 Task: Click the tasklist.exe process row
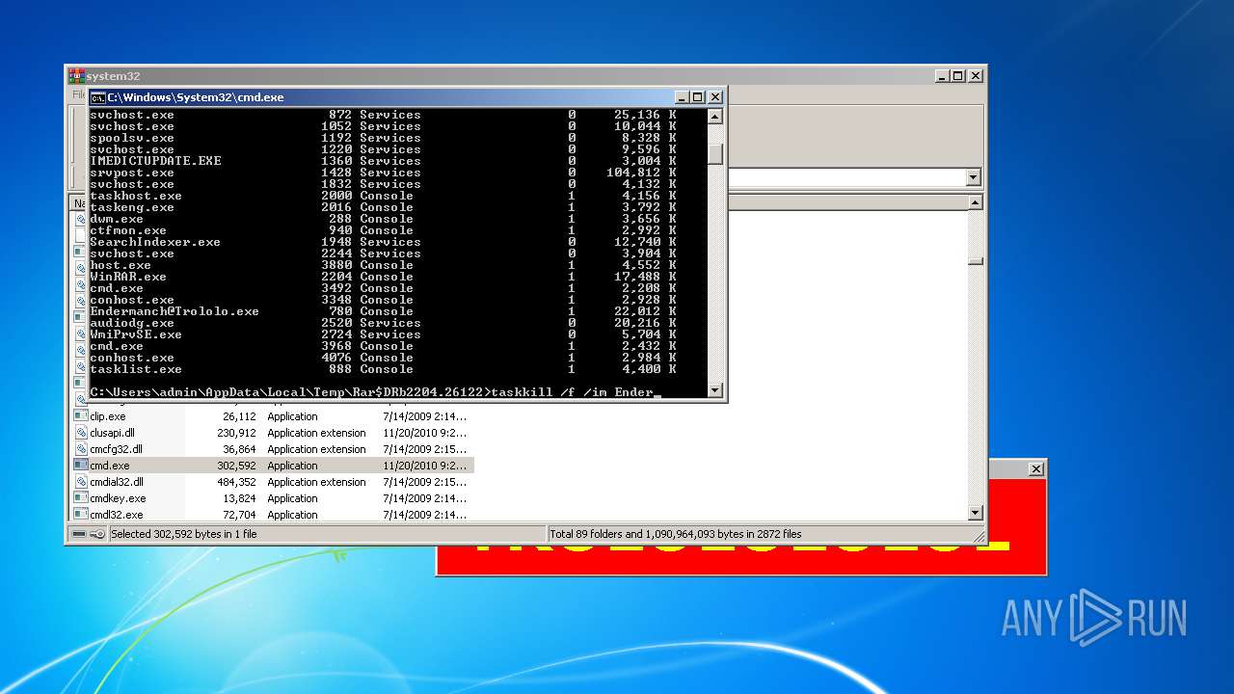tap(384, 369)
